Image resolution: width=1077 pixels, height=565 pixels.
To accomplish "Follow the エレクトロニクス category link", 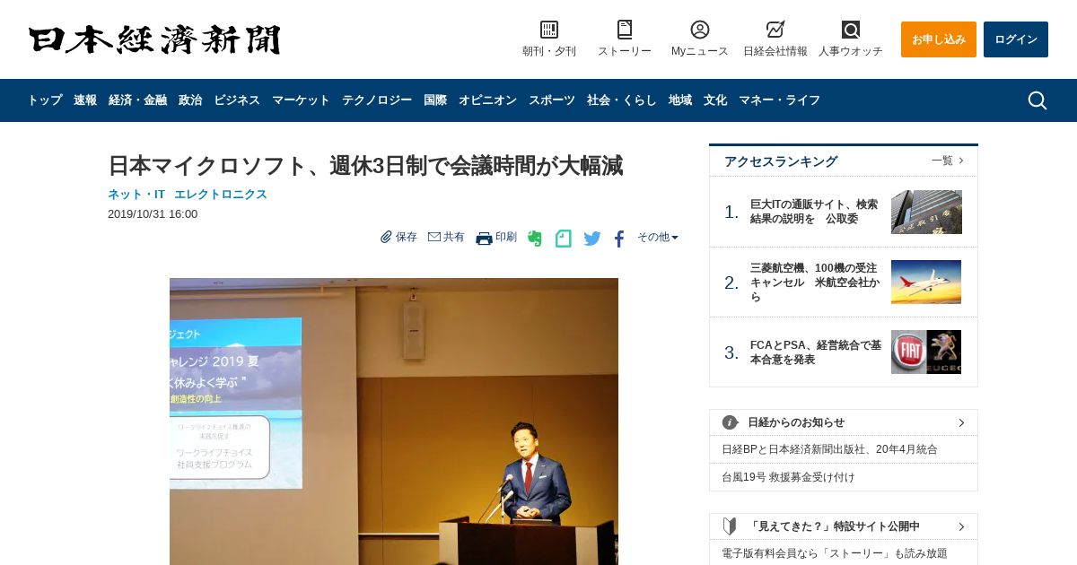I will pyautogui.click(x=221, y=194).
